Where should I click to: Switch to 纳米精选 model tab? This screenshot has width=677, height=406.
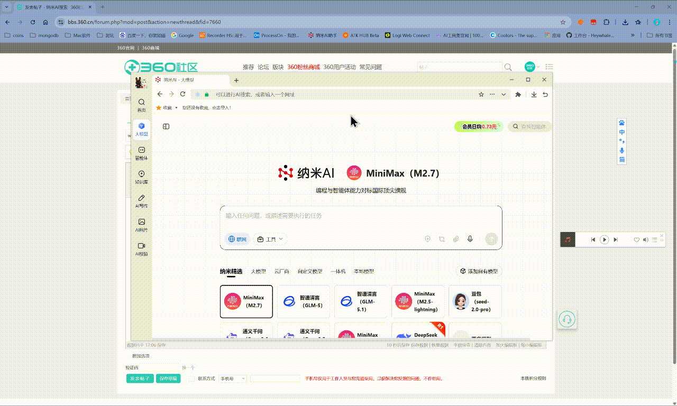pyautogui.click(x=231, y=271)
